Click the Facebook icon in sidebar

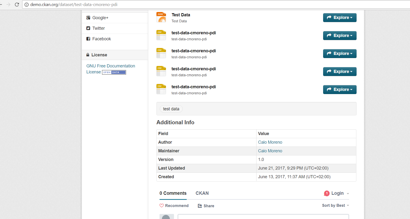[x=88, y=39]
